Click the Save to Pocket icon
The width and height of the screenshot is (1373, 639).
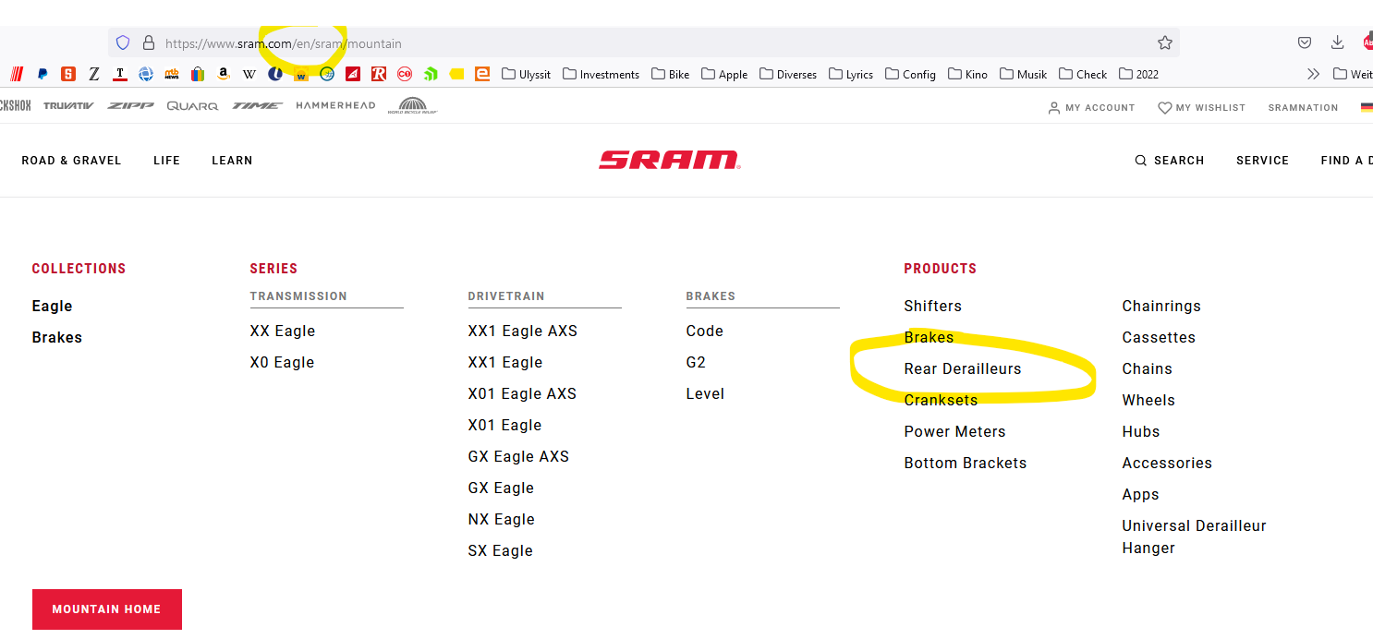pyautogui.click(x=1305, y=42)
